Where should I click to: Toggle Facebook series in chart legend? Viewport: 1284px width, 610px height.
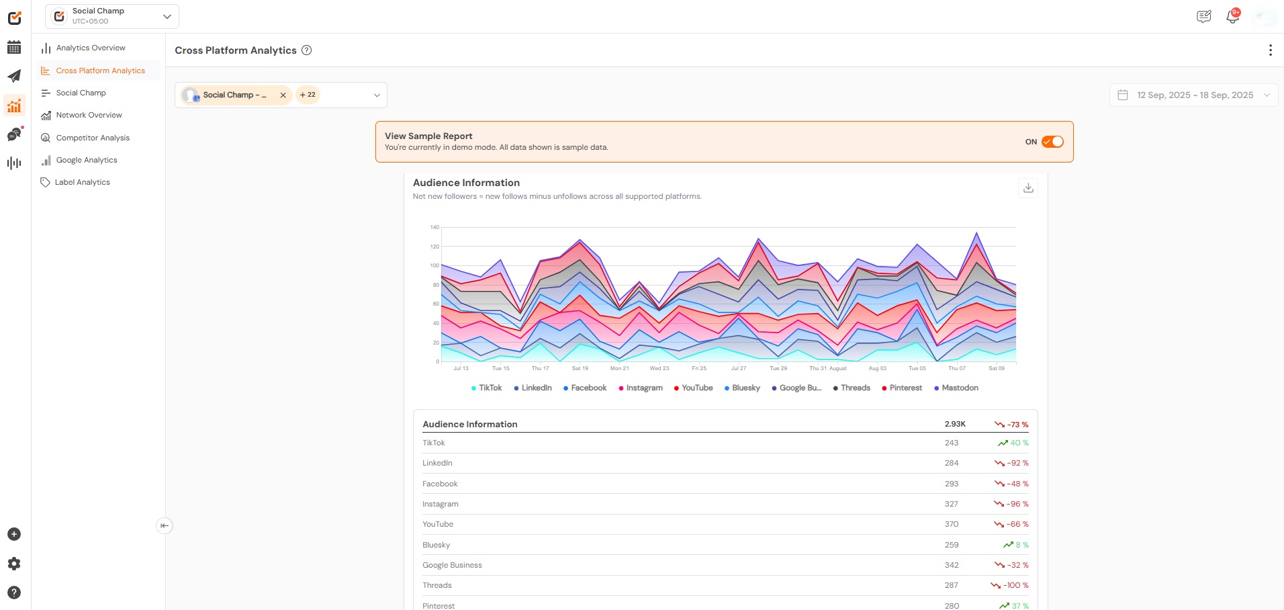point(585,388)
